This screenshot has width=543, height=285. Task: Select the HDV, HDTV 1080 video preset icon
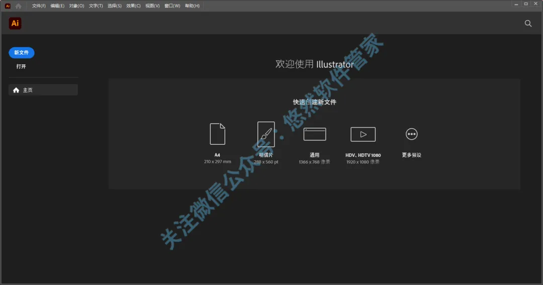[363, 134]
